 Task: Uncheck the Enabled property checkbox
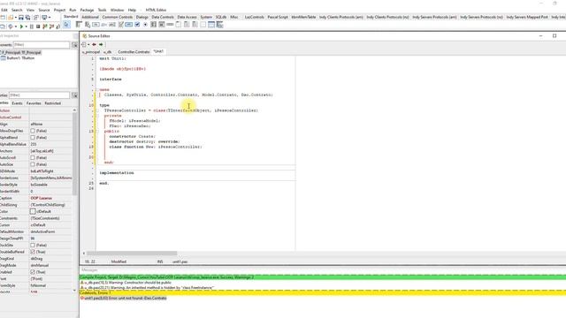[33, 272]
